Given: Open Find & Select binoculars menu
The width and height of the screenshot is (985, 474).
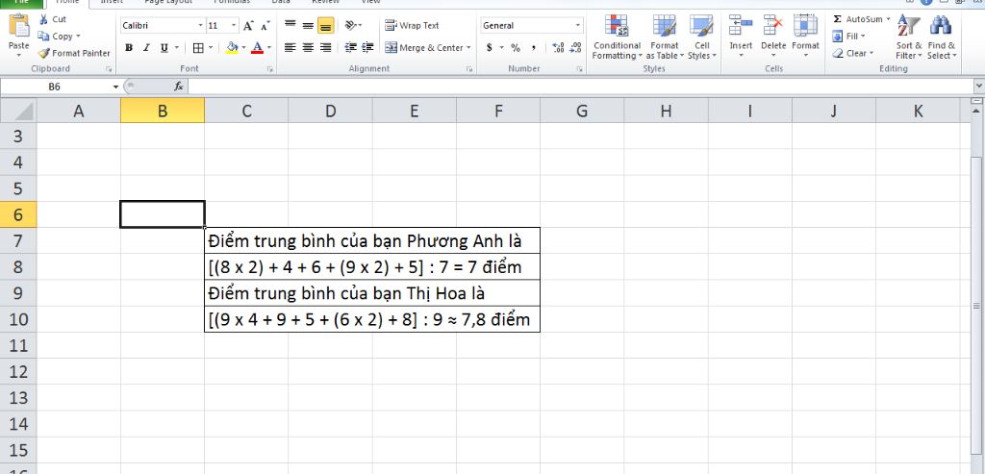Looking at the screenshot, I should [x=941, y=37].
